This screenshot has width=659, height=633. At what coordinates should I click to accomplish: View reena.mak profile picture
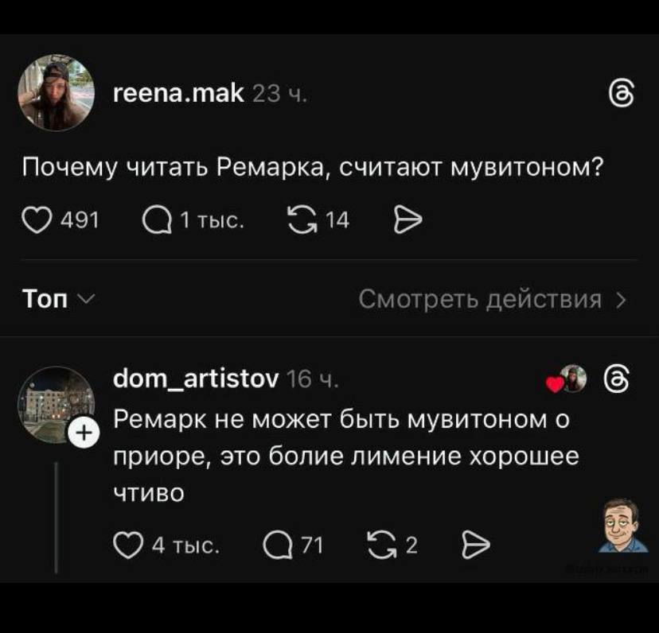pos(54,94)
